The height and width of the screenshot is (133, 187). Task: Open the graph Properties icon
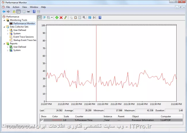click(80, 17)
